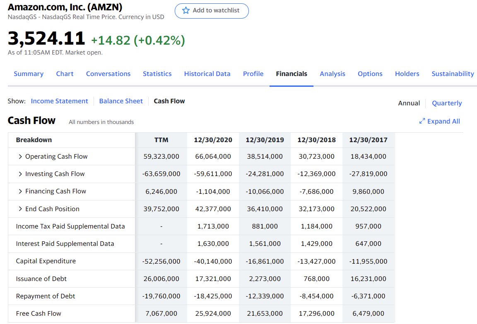
Task: View the Profile tab
Action: point(253,74)
